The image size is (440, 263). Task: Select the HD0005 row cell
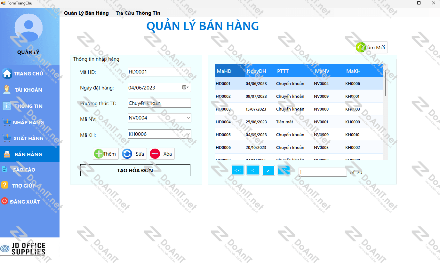pos(229,135)
